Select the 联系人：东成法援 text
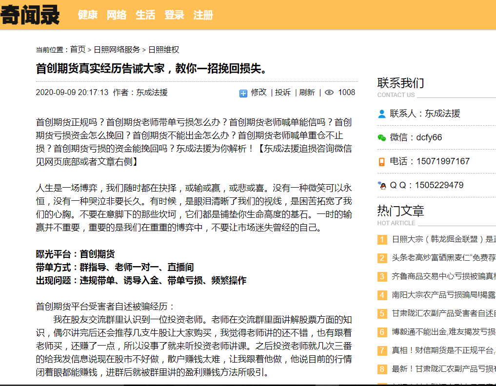This screenshot has width=496, height=386. [425, 114]
